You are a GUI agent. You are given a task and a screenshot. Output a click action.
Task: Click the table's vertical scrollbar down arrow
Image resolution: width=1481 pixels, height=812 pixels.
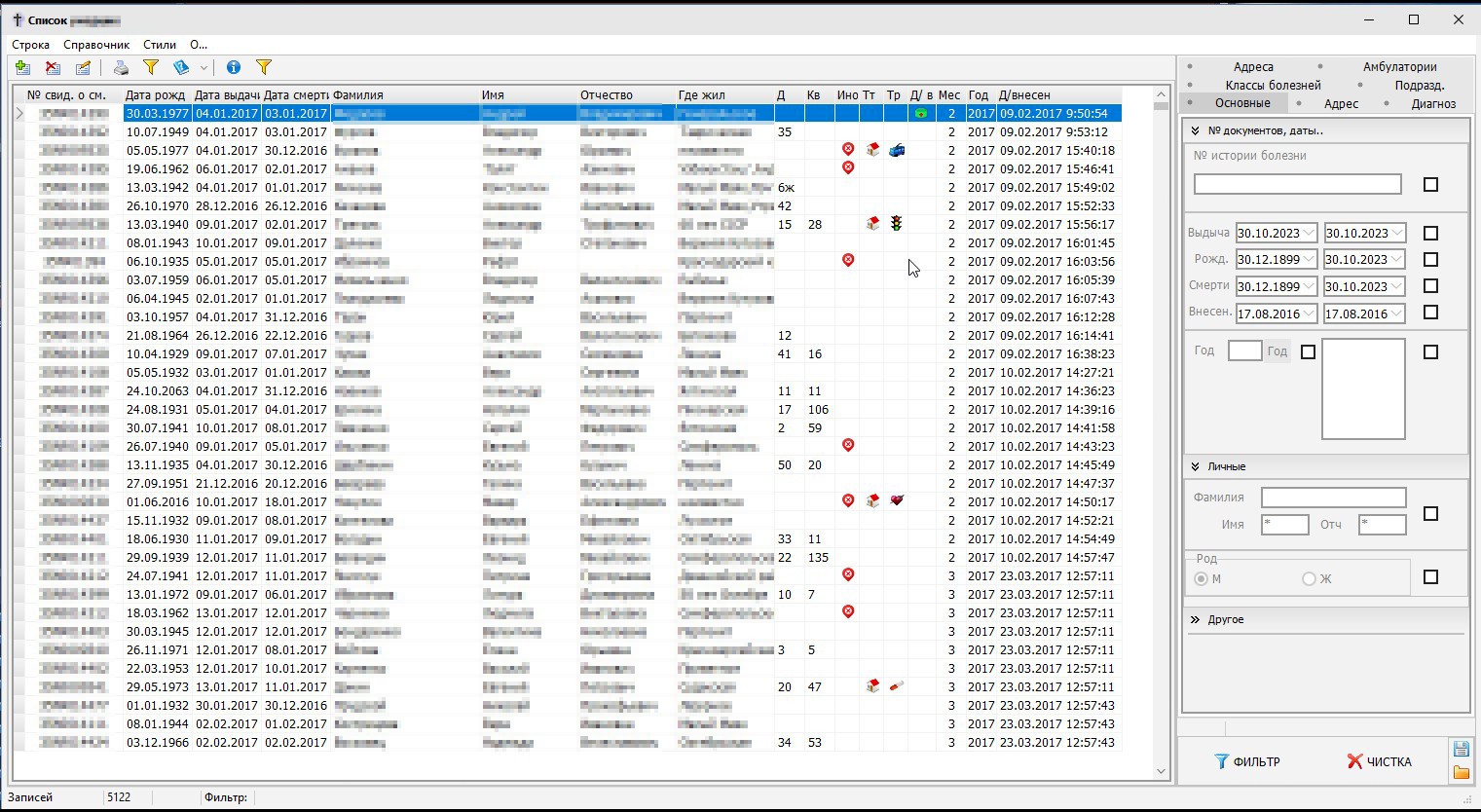coord(1161,772)
